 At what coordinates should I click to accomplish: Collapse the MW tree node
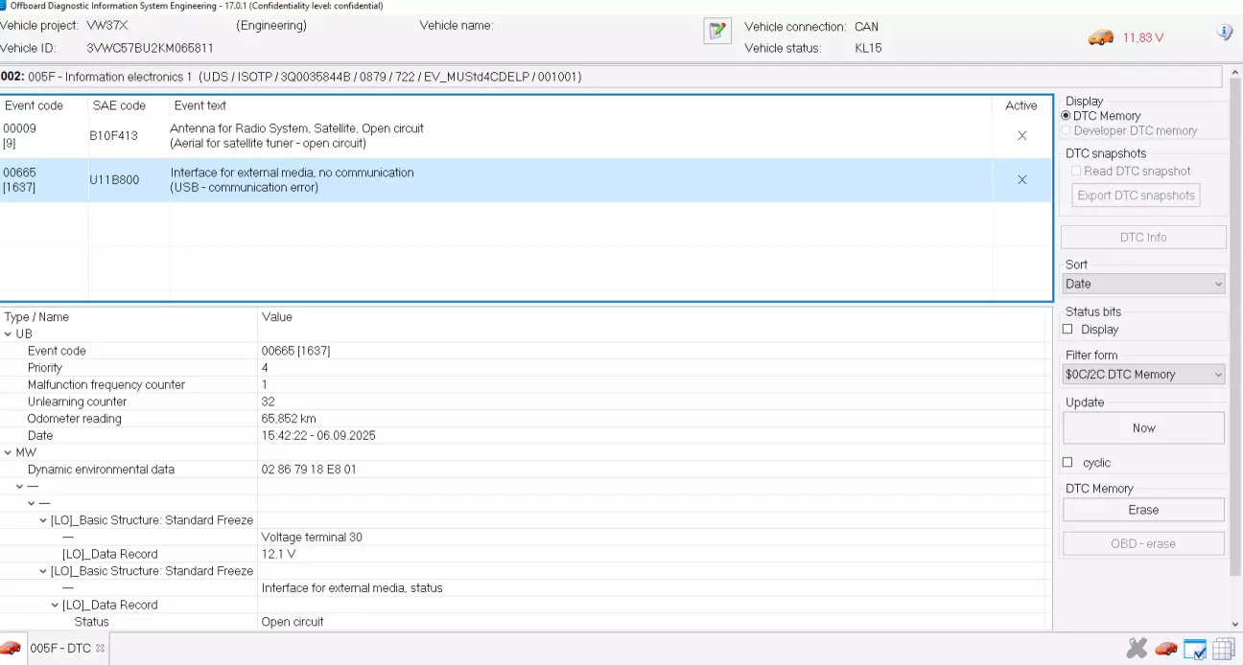pos(9,452)
